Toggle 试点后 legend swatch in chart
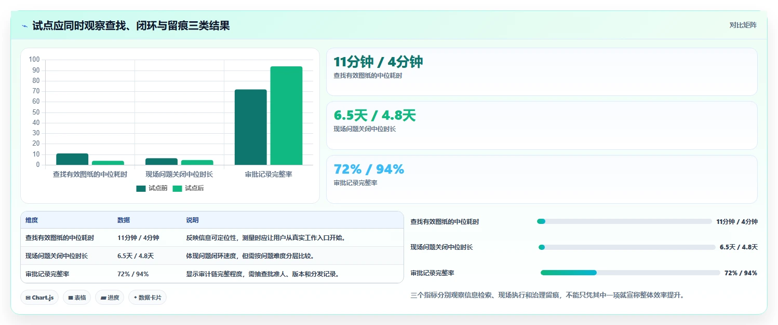778x325 pixels. click(x=178, y=189)
